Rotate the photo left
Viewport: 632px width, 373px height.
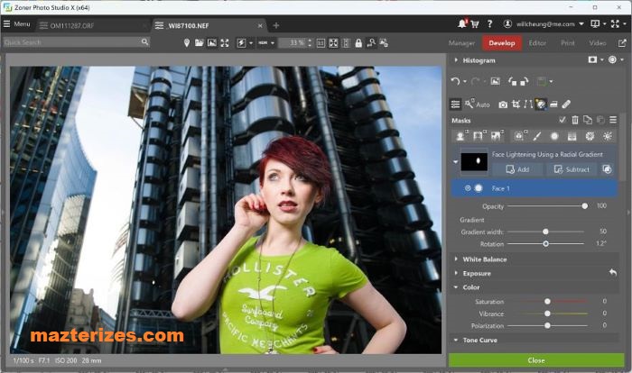coord(512,82)
